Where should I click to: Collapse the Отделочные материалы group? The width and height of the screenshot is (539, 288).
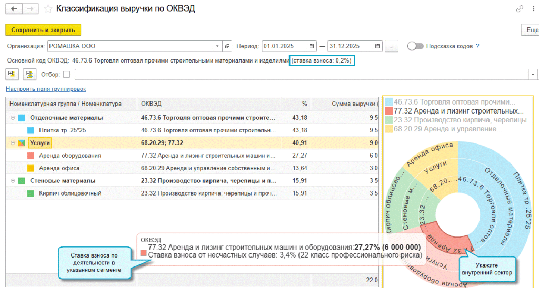tap(13, 118)
